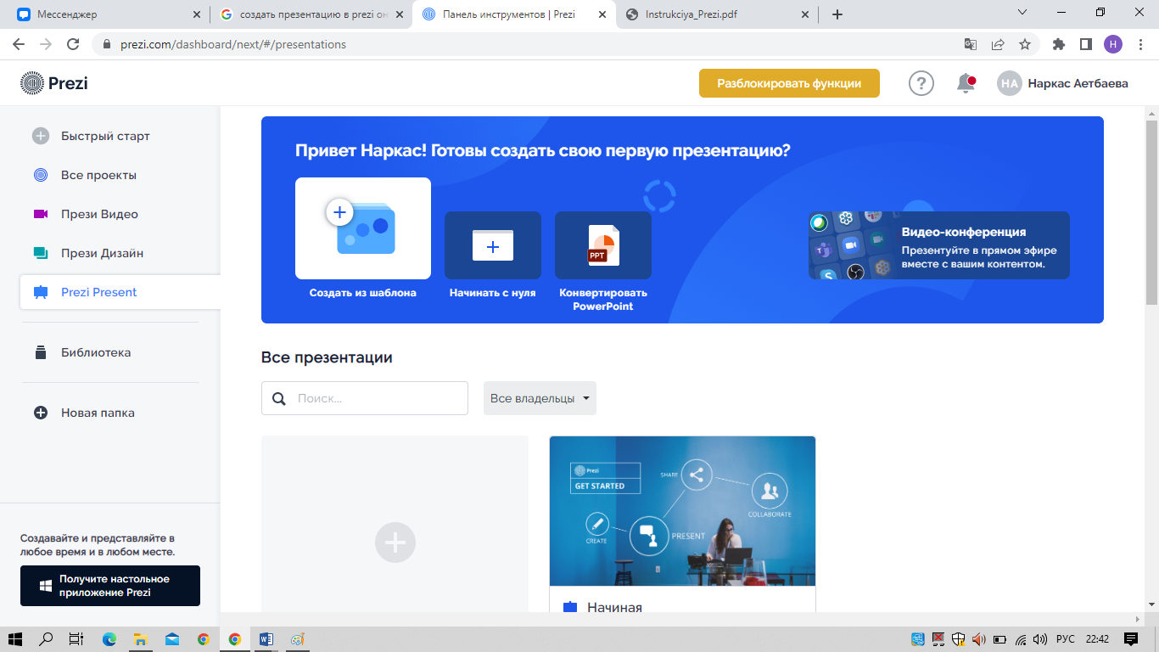The image size is (1159, 652).
Task: Click the Prezi logo in the header
Action: coord(54,82)
